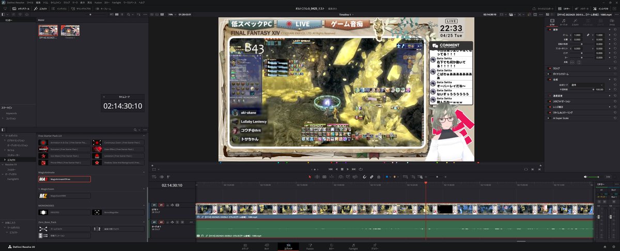The image size is (620, 251).
Task: Toggle the DIM audio button
Action: [x=608, y=177]
